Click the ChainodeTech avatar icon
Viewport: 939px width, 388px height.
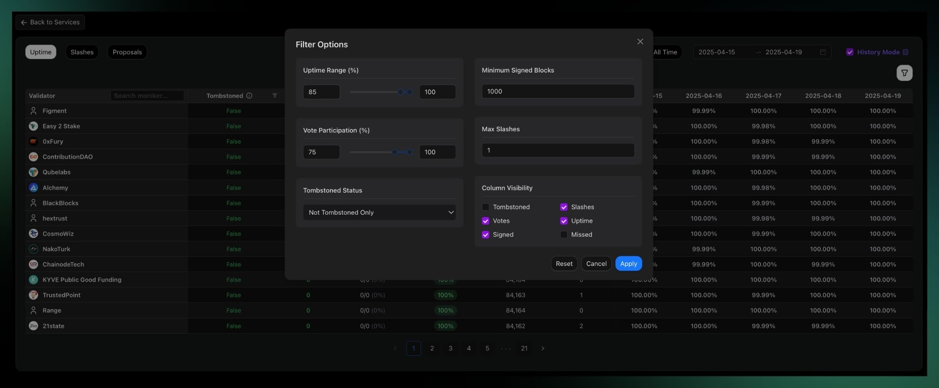(33, 265)
